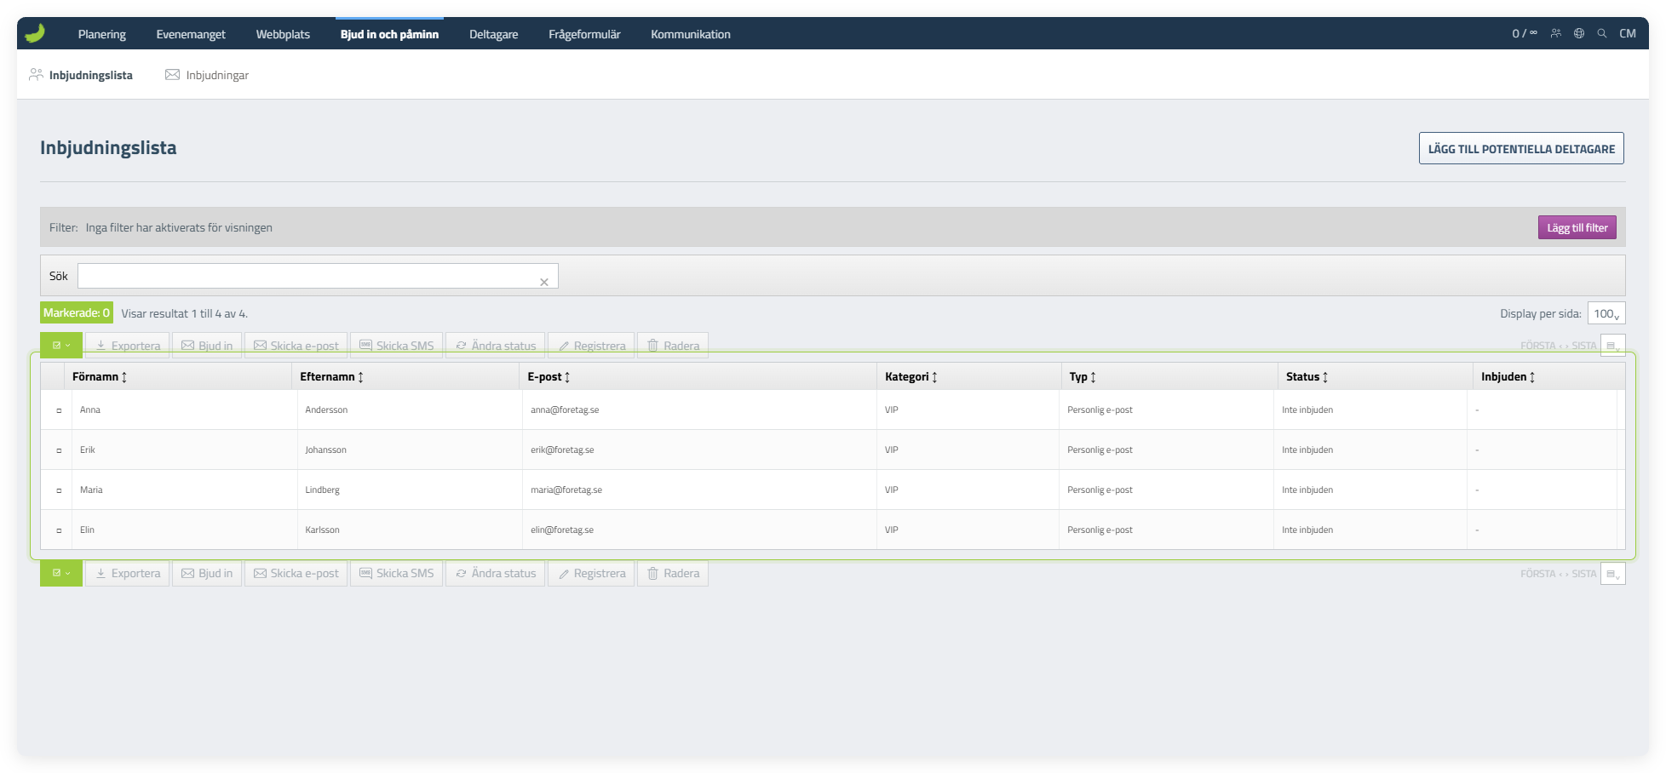The height and width of the screenshot is (773, 1666).
Task: Click Radera trash button above the table
Action: pos(673,346)
